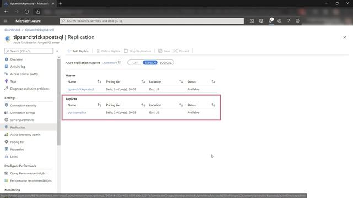
Task: Open Performance recommendations
Action: tap(31, 181)
